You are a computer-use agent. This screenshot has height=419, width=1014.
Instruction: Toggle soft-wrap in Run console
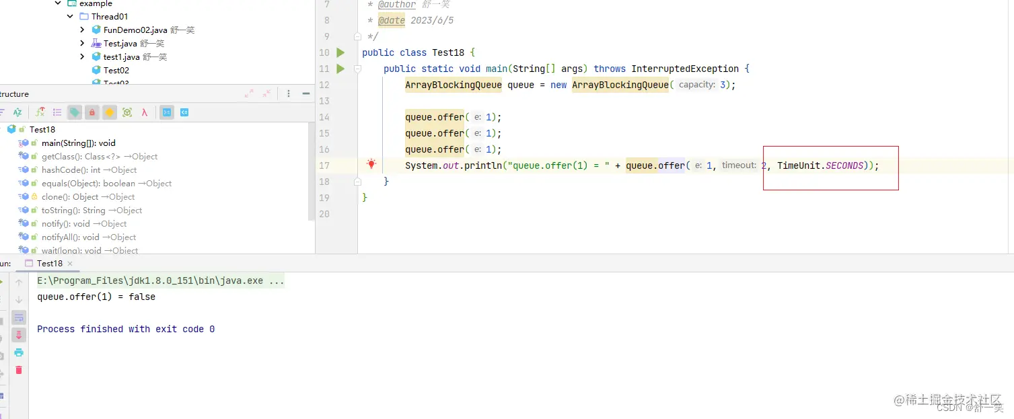[19, 317]
